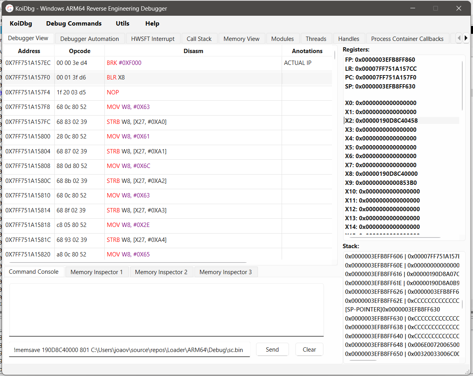
Task: Open the Call Stack tab
Action: (x=199, y=39)
